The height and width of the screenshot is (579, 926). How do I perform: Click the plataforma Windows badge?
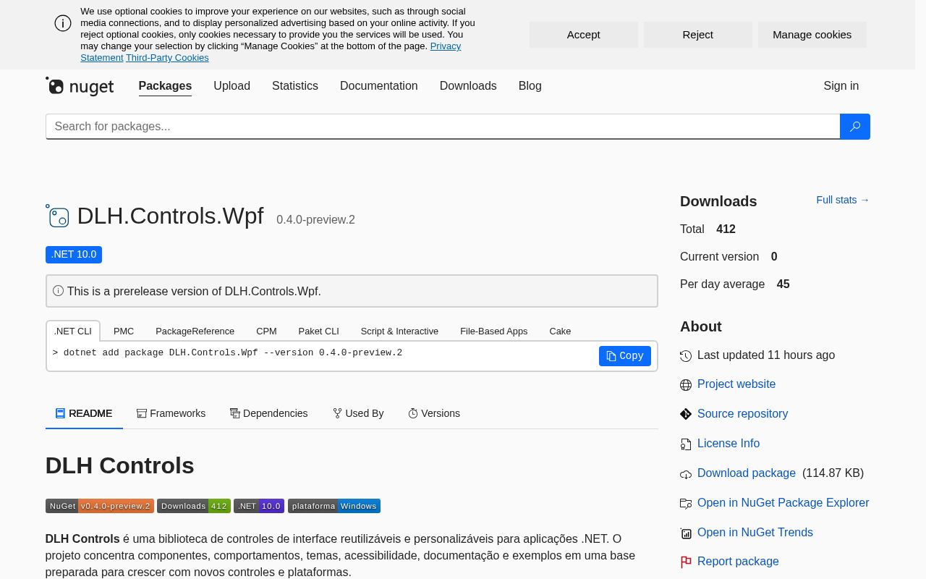[334, 506]
